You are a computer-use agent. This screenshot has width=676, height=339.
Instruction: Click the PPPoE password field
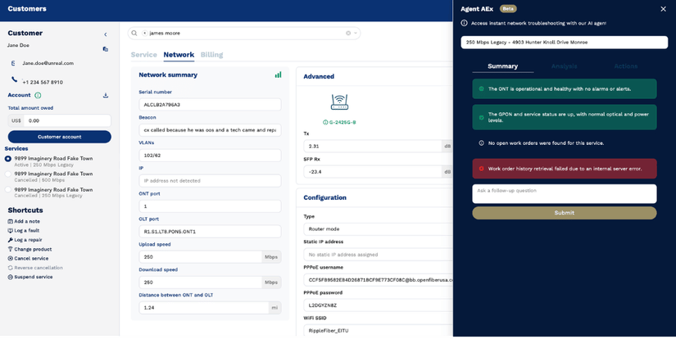point(378,305)
